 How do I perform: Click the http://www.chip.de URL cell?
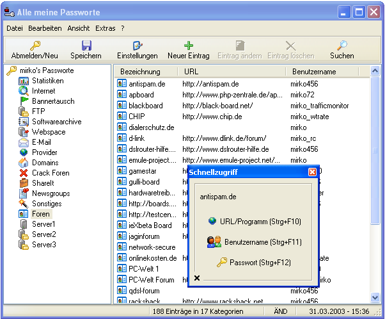[212, 117]
